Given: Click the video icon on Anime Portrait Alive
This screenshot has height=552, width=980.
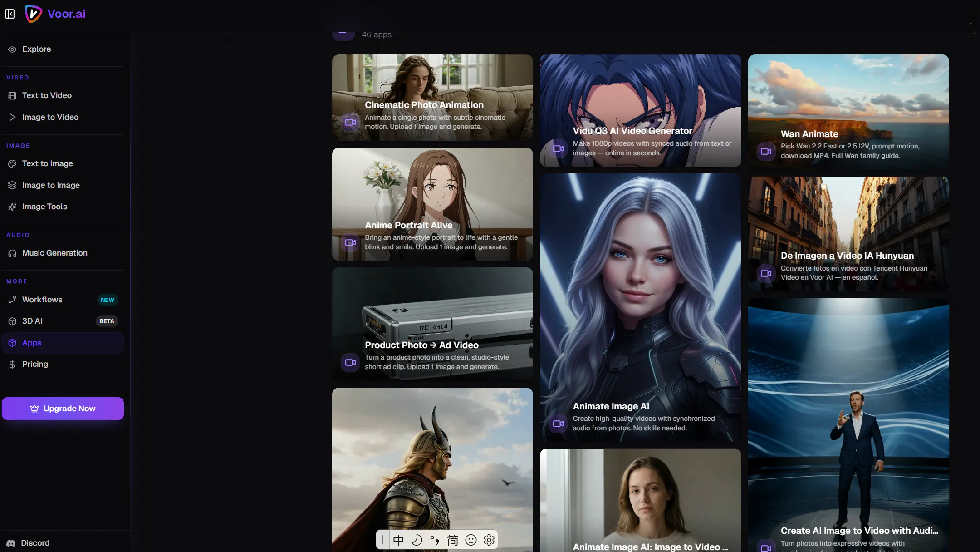Looking at the screenshot, I should (350, 242).
